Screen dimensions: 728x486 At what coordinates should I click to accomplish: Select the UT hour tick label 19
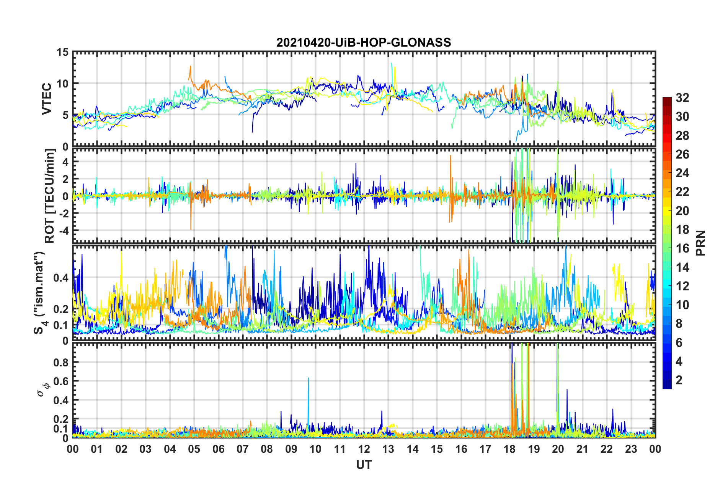(x=534, y=449)
